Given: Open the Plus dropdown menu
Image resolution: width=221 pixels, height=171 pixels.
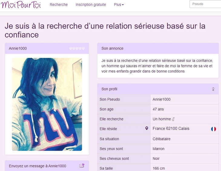Looking at the screenshot, I should (119, 5).
